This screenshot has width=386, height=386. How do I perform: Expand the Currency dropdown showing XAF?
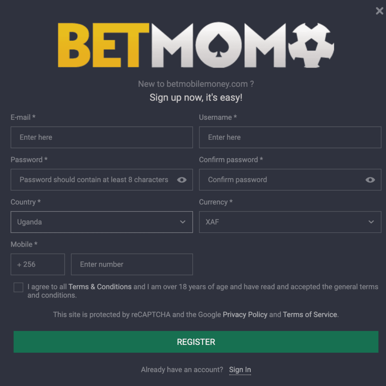coord(290,222)
